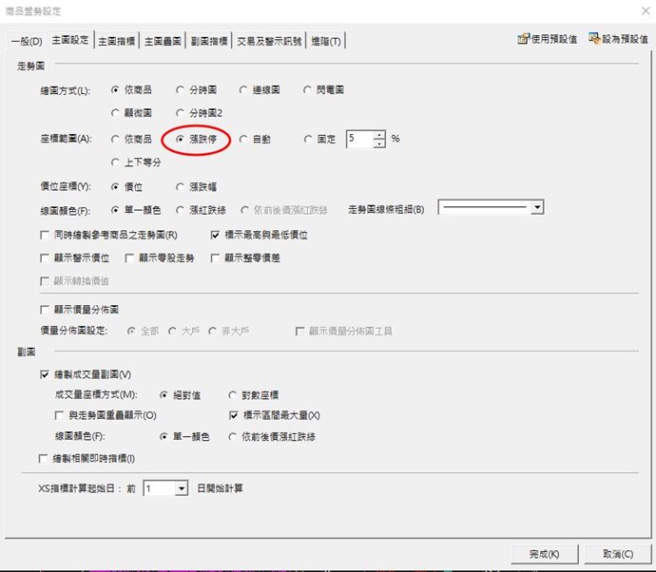The height and width of the screenshot is (572, 656).
Task: Select 對數座標 for the volume axis
Action: coord(233,394)
